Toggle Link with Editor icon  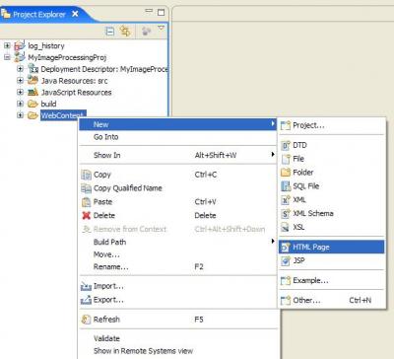(x=125, y=31)
